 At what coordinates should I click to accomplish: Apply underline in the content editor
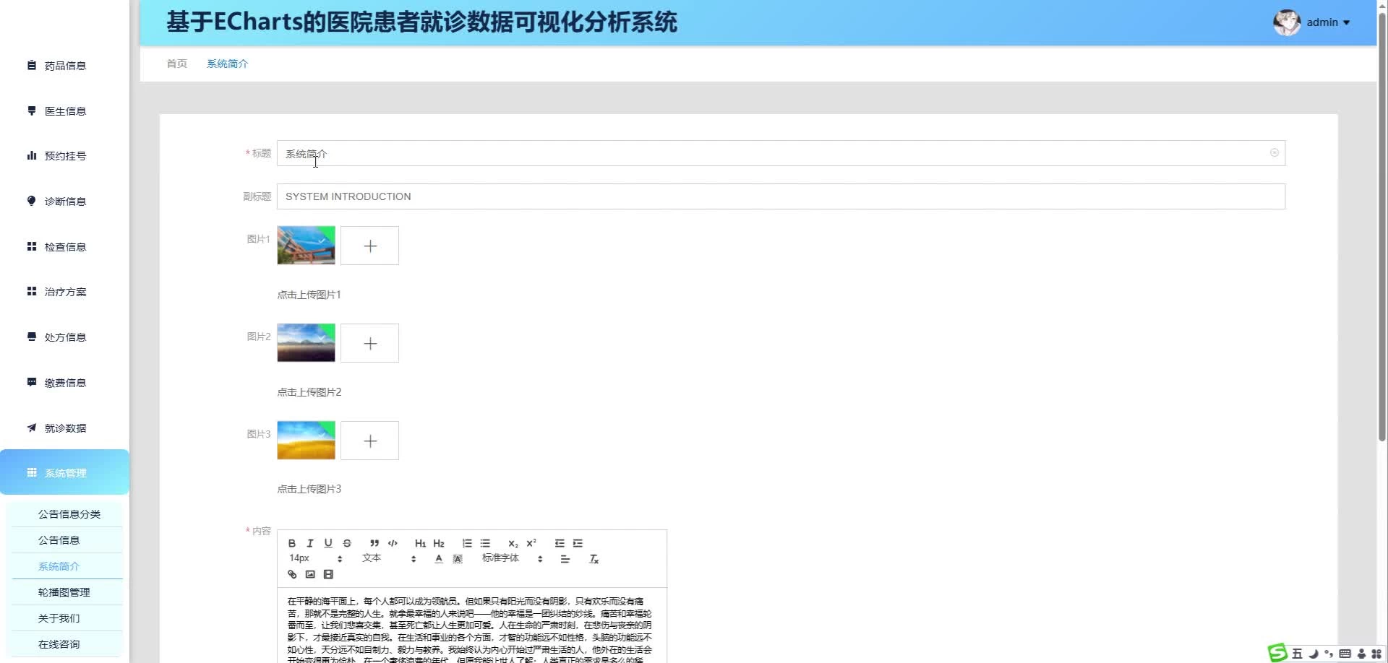pyautogui.click(x=328, y=543)
